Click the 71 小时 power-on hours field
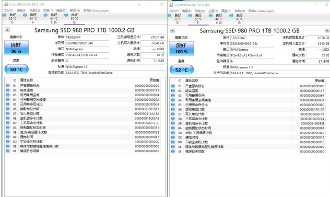The height and width of the screenshot is (197, 330). coord(152,61)
